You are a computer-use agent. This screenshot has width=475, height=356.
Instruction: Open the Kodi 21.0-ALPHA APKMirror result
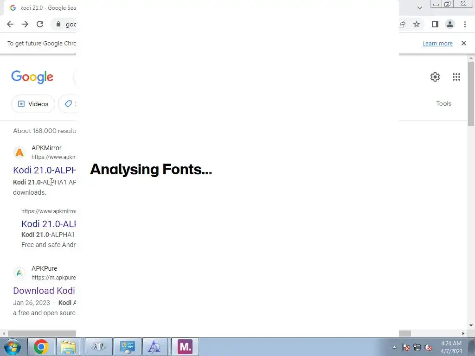[x=45, y=170]
